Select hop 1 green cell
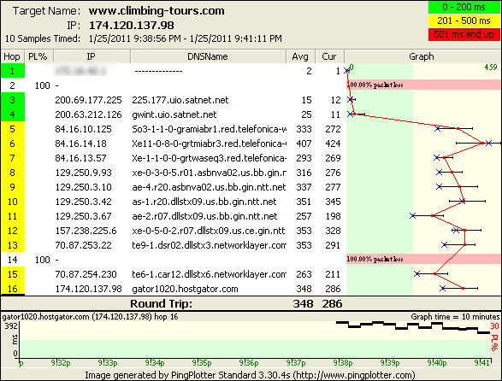Viewport: 502px width, 381px height. tap(13, 71)
